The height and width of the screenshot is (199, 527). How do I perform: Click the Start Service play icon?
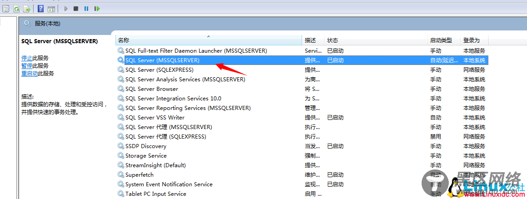66,9
